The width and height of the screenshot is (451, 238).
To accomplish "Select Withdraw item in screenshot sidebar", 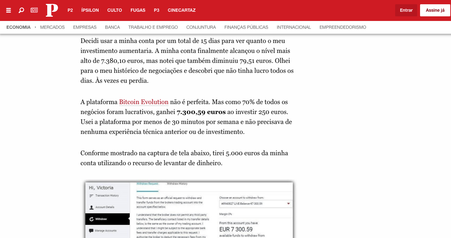I will 107,219.
